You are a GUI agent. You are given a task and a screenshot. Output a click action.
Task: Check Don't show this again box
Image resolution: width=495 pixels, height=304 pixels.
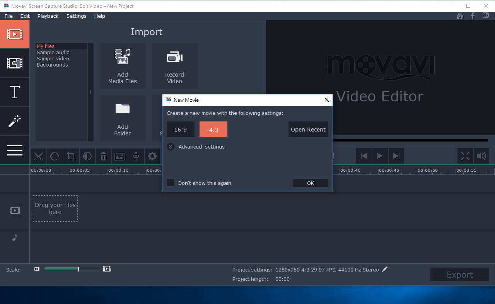(170, 183)
